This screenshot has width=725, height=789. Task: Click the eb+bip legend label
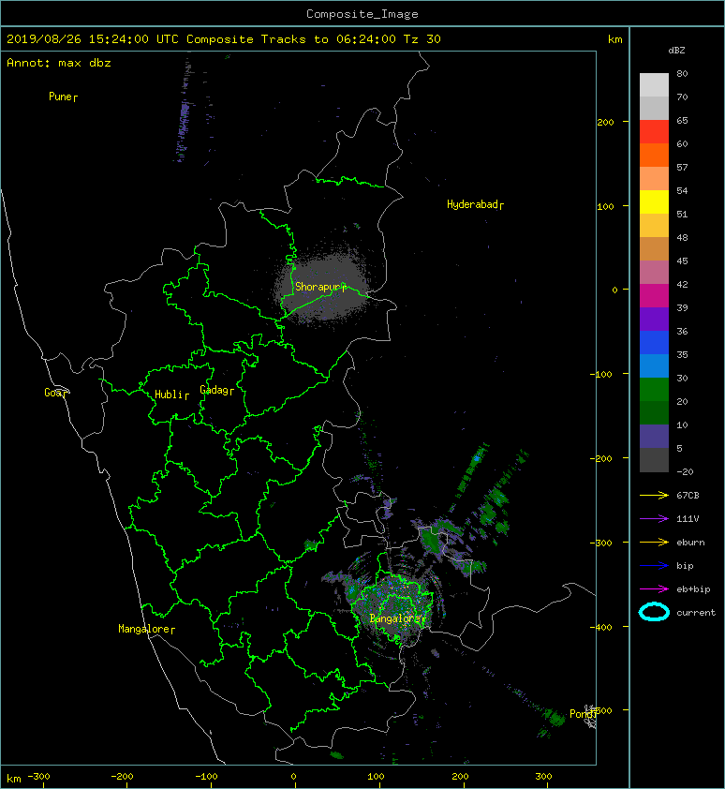[x=693, y=589]
